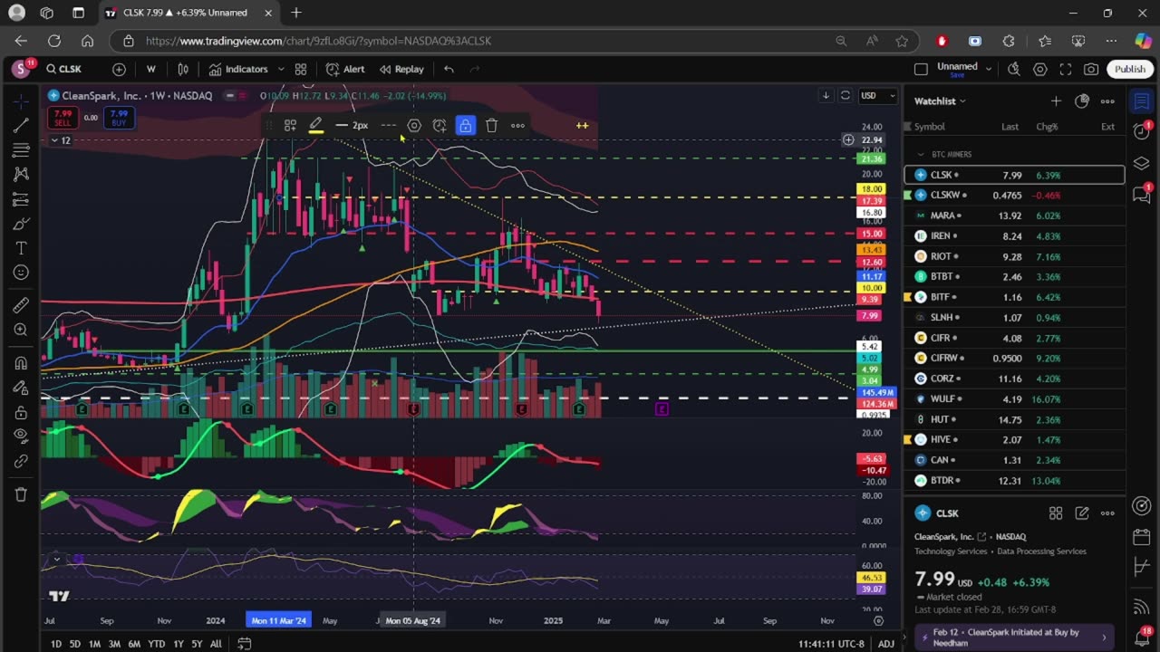Open the candlestick chart type menu
The image size is (1160, 652).
pyautogui.click(x=183, y=69)
